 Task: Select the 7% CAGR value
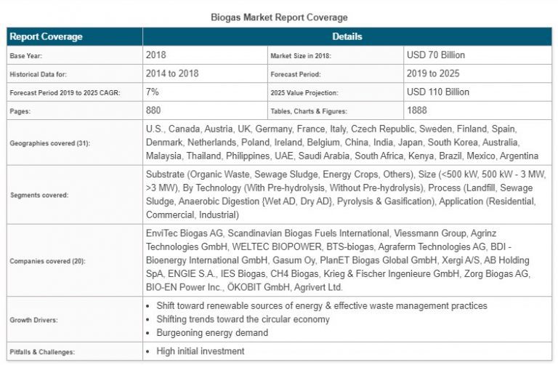153,92
